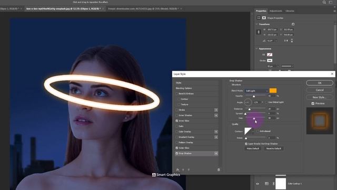Enable the Pattern Overlay checkbox
Image resolution: width=337 pixels, height=190 pixels.
pyautogui.click(x=177, y=142)
